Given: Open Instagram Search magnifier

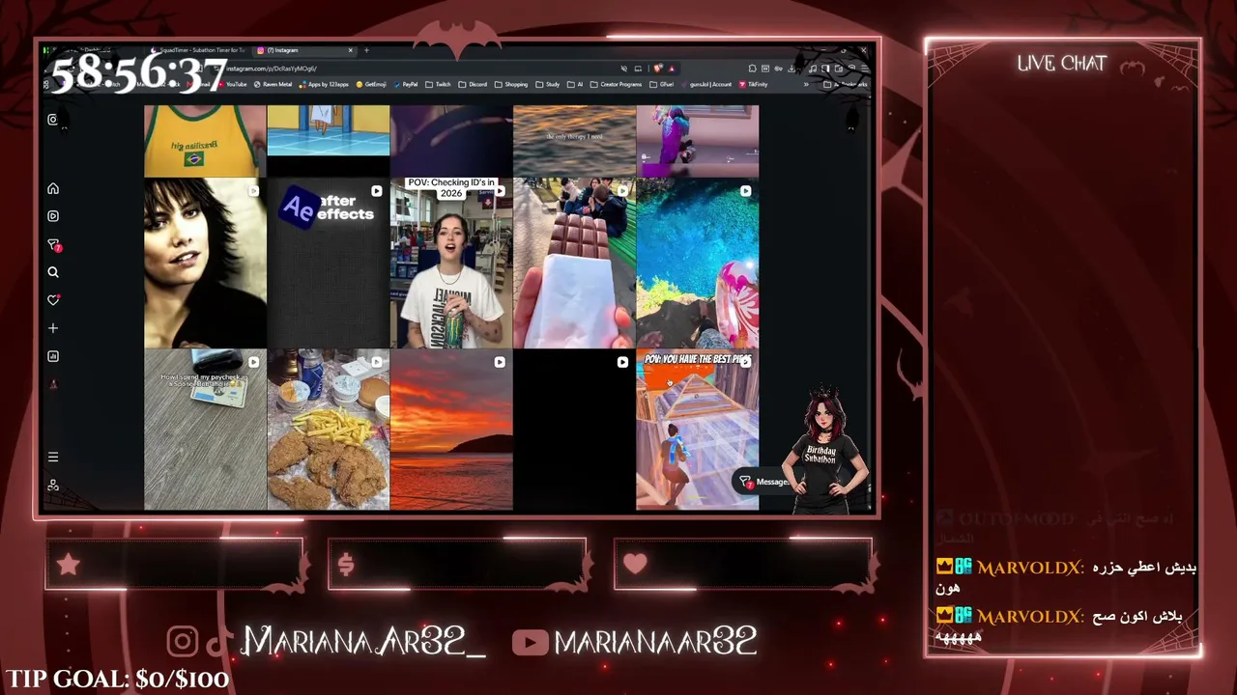Looking at the screenshot, I should 53,272.
